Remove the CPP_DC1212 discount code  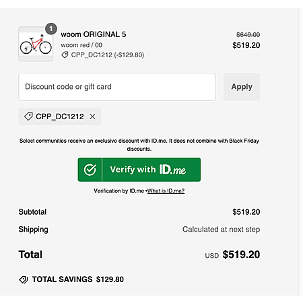coord(92,116)
